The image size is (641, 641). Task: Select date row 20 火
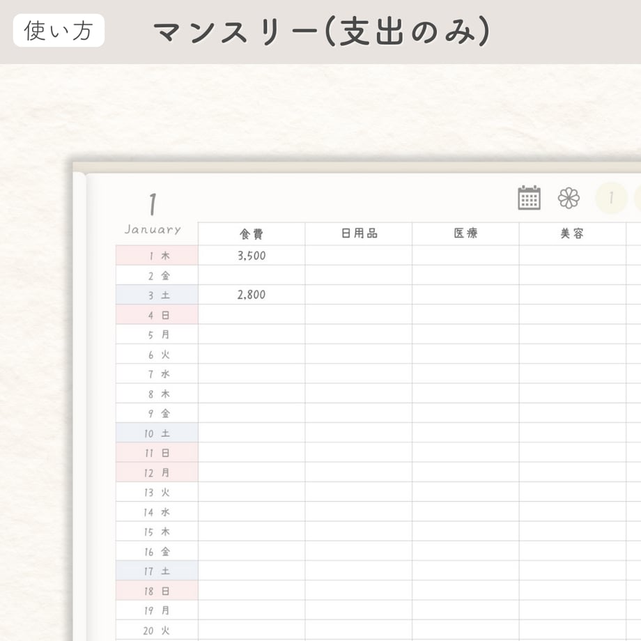157,630
